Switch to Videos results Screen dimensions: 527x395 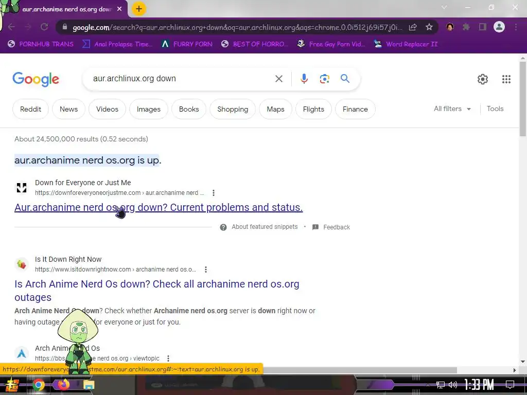click(x=107, y=109)
